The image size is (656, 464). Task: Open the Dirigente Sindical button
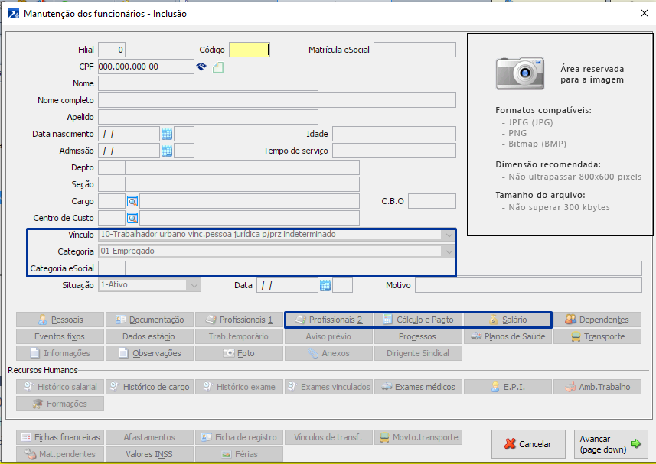click(x=418, y=353)
